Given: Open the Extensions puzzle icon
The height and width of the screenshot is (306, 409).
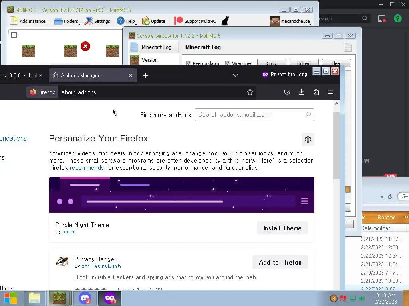Looking at the screenshot, I should click(316, 92).
